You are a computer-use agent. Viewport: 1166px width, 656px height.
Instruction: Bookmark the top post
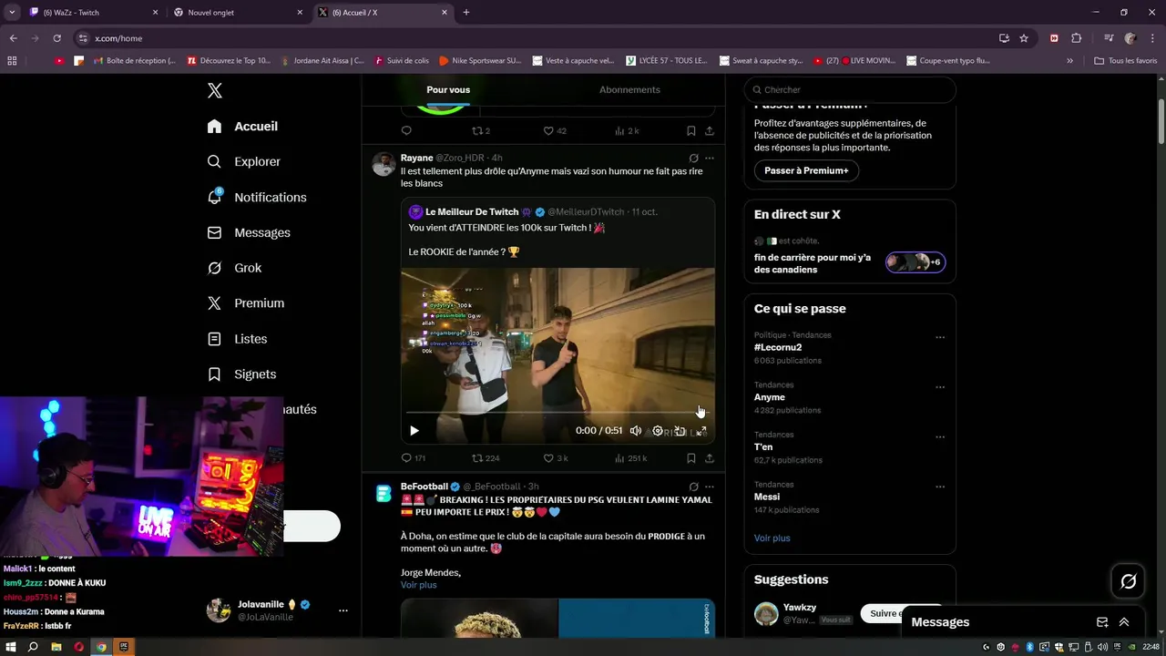691,130
